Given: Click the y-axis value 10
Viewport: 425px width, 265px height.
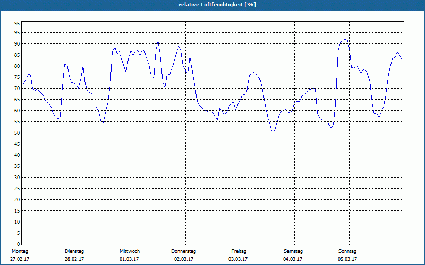Looking at the screenshot, I should click(17, 222).
